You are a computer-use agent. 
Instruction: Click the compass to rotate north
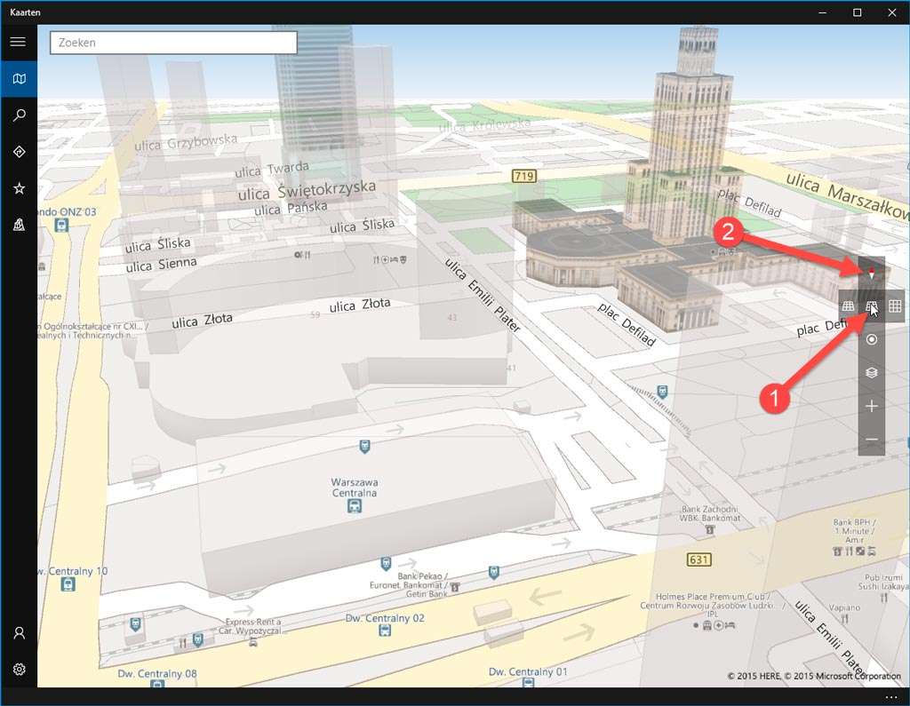[x=871, y=274]
